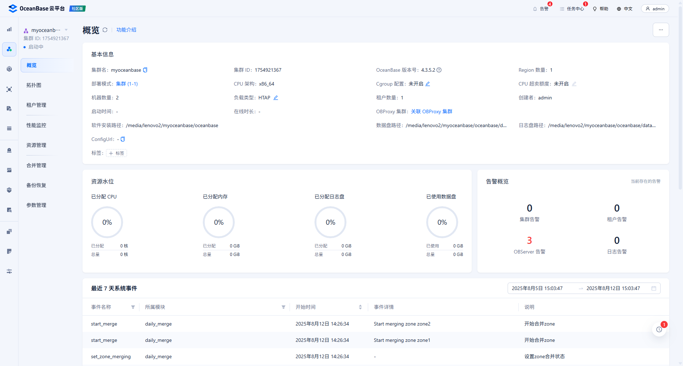Viewport: 683px width, 366px height.
Task: Open the bar-chart dashboard sidebar icon
Action: [x=9, y=29]
